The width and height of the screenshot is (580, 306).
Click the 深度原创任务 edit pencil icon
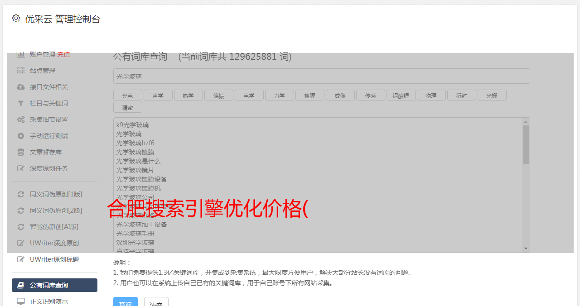coord(20,168)
